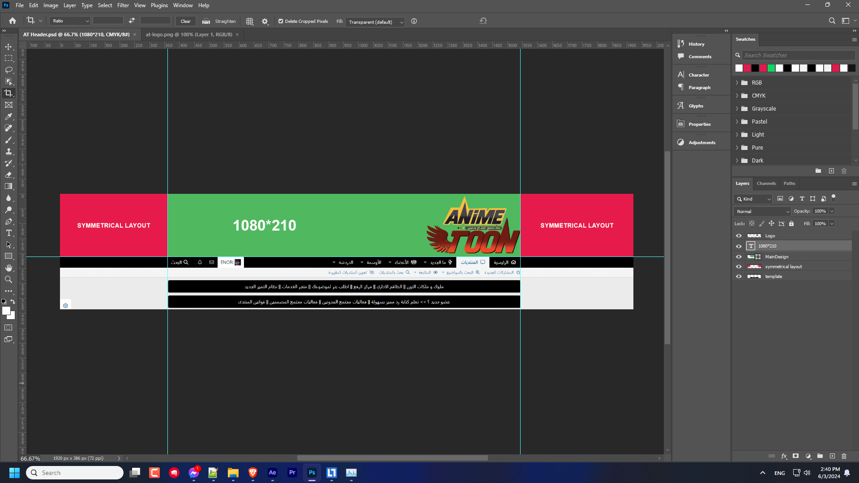
Task: Expand the Grayscale swatch group
Action: pyautogui.click(x=737, y=109)
